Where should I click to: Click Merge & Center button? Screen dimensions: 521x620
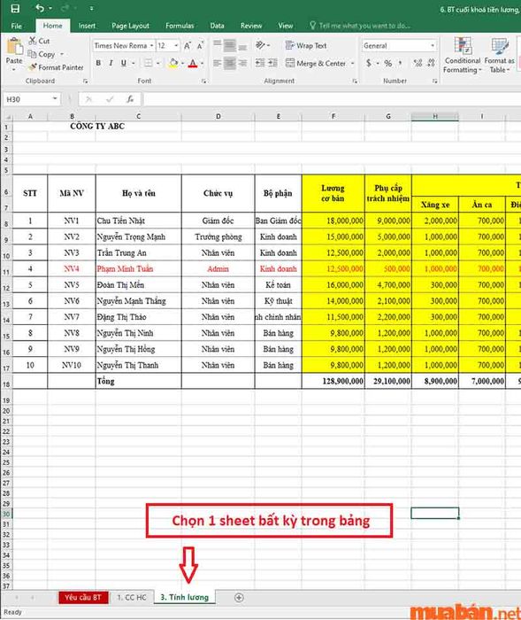[316, 63]
